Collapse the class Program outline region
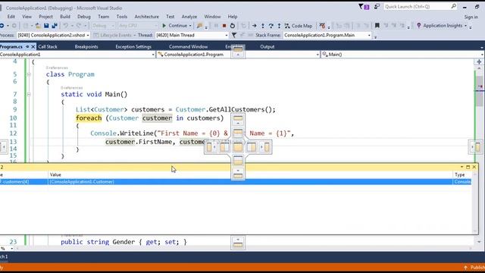Viewport: 485px width, 273px height. click(29, 74)
